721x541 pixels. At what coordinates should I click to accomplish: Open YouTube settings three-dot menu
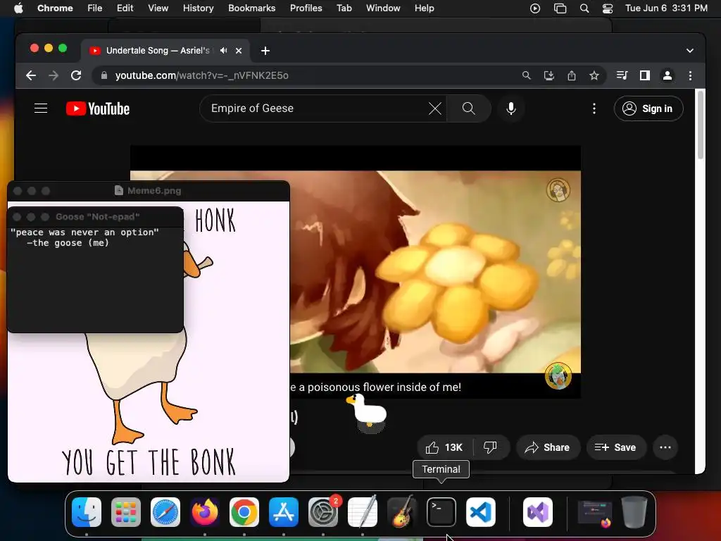[594, 108]
